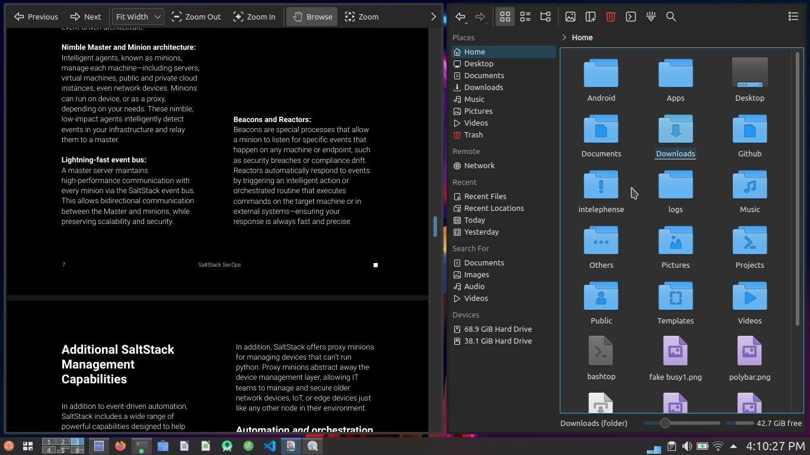This screenshot has height=455, width=810.
Task: Click the Dolphin file view scrollbar
Action: (x=797, y=188)
